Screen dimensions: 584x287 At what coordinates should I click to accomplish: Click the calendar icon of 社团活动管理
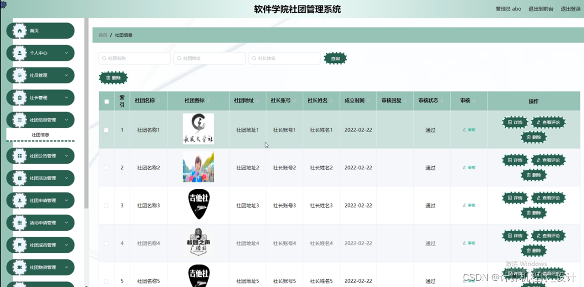tap(19, 178)
